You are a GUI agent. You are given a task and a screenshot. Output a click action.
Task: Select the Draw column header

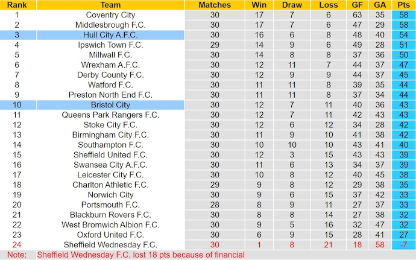[292, 5]
